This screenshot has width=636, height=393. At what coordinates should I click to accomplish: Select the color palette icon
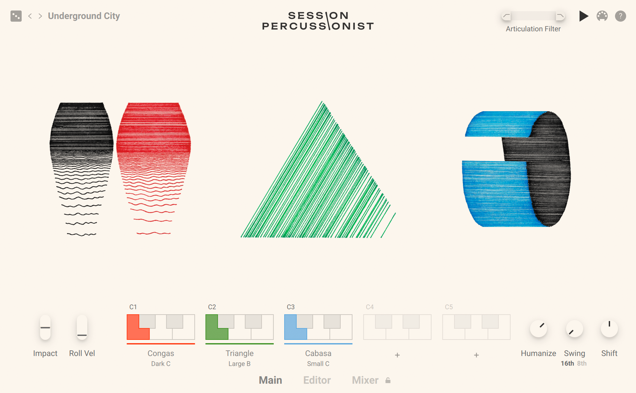[602, 16]
